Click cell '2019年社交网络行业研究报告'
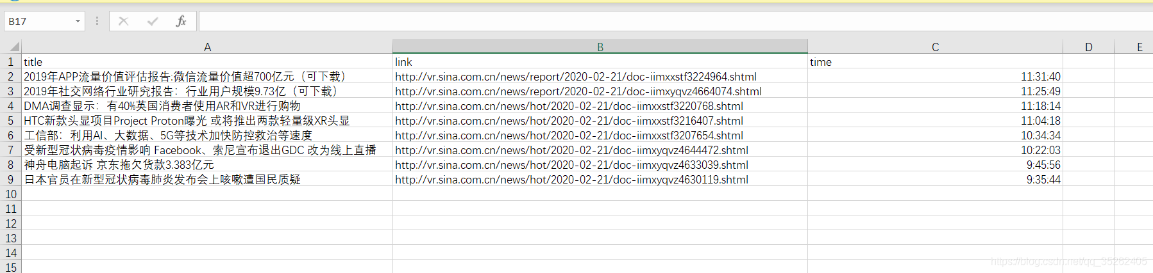This screenshot has width=1153, height=273. pos(207,91)
